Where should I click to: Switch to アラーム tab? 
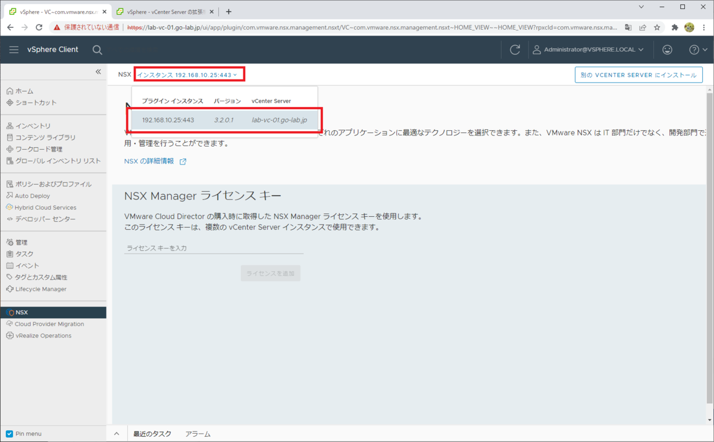[198, 434]
